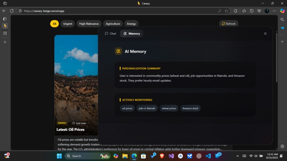The width and height of the screenshot is (287, 161).
Task: Click the ENERGY badge on article
Action: coord(62,123)
